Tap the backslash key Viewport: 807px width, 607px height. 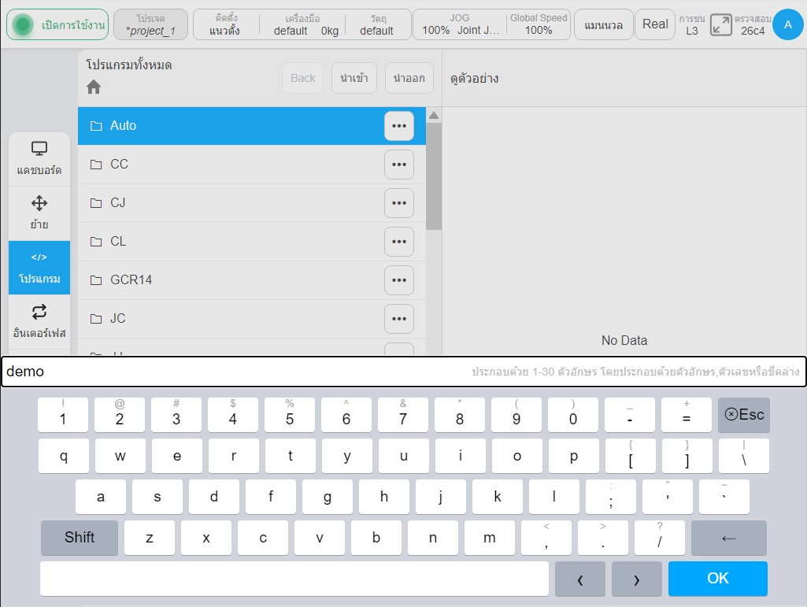744,456
